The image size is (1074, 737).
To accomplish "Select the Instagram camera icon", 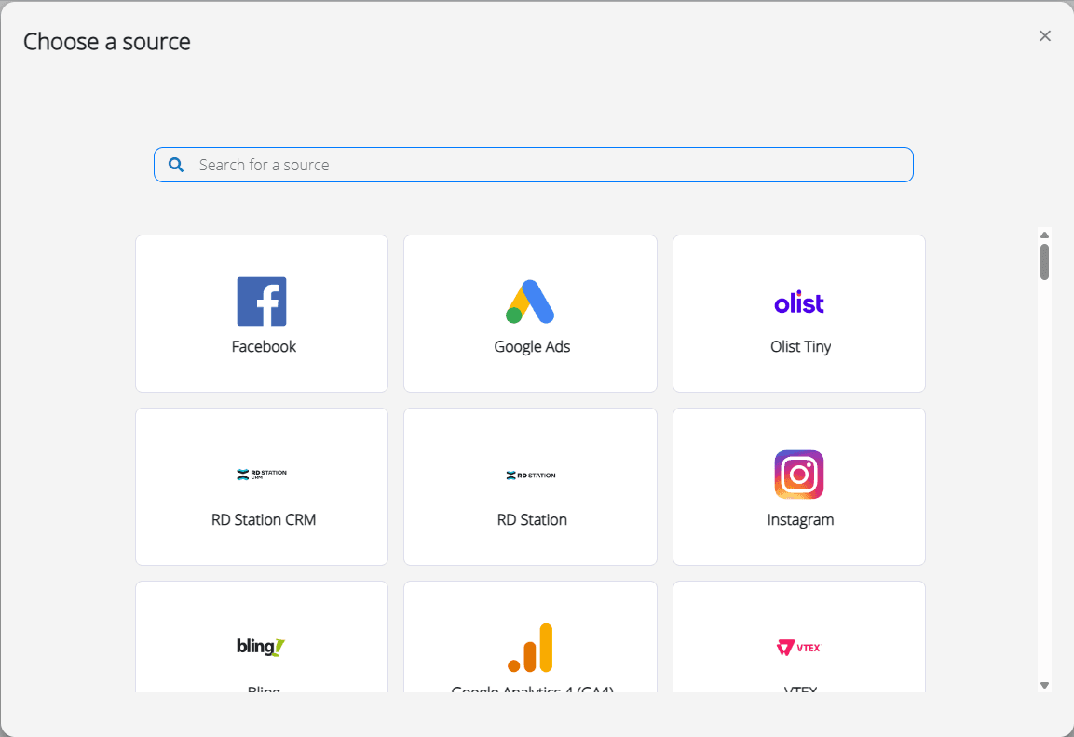I will [799, 475].
